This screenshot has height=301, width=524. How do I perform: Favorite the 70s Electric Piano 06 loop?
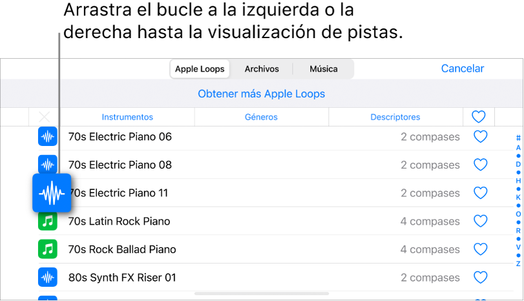480,137
